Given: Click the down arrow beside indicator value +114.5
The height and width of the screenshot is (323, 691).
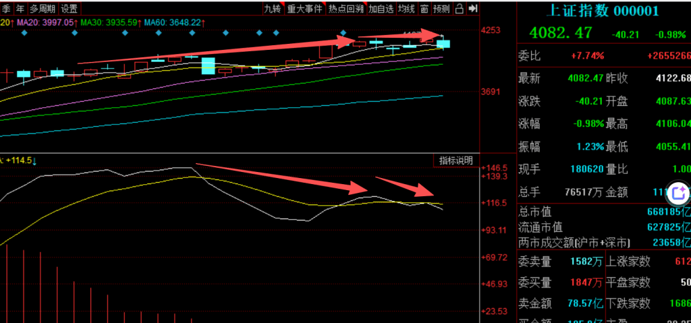Looking at the screenshot, I should click(x=34, y=160).
